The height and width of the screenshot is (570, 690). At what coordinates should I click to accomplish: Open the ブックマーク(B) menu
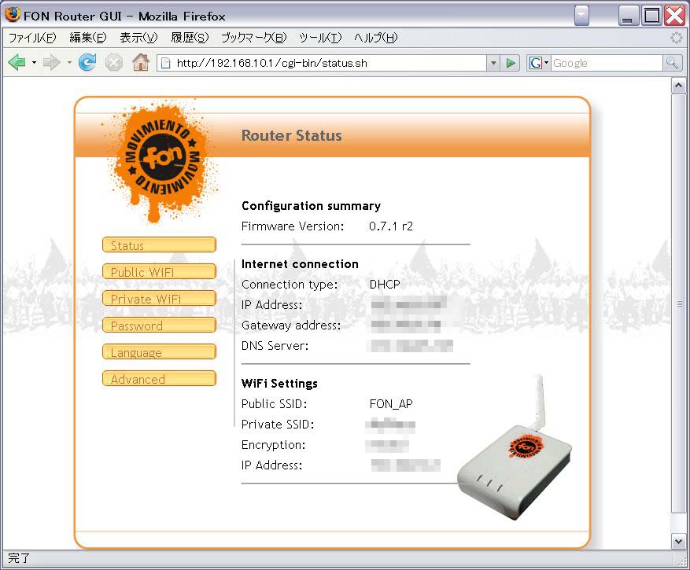pyautogui.click(x=253, y=38)
